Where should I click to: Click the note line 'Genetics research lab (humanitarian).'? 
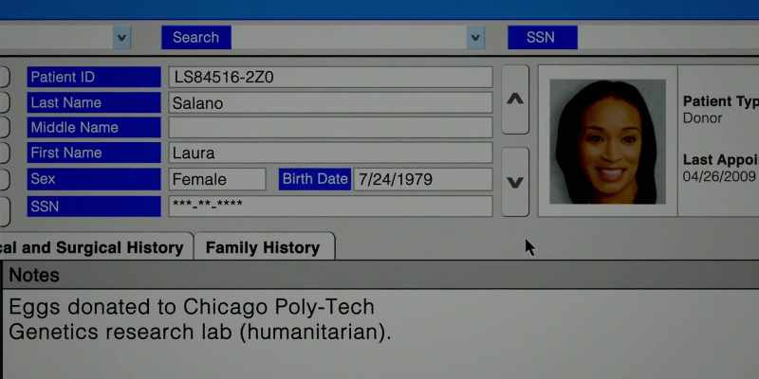[200, 333]
